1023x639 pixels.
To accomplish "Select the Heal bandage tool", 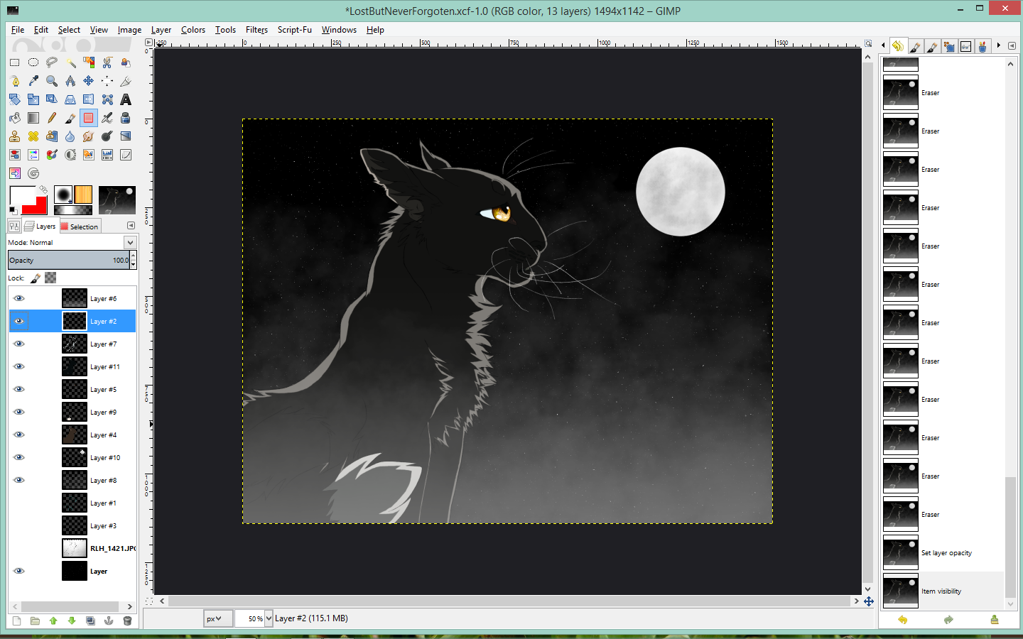I will [x=33, y=136].
